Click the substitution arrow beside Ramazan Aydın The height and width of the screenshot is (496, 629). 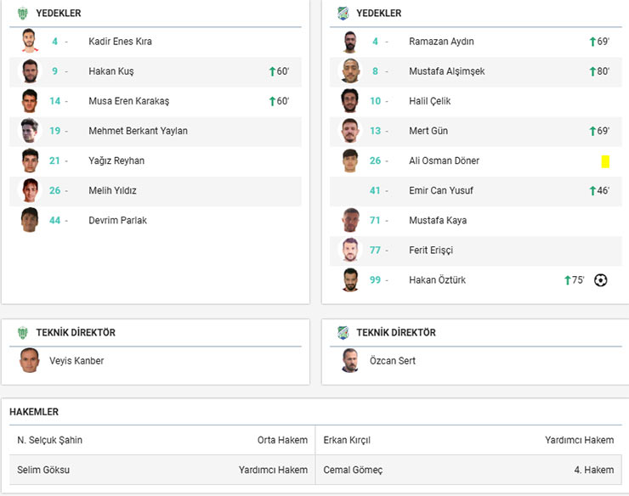tap(592, 42)
